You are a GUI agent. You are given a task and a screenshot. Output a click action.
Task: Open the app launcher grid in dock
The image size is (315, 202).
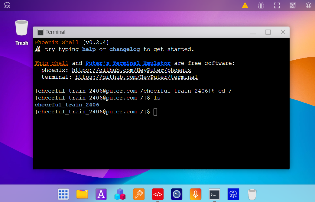[63, 194]
